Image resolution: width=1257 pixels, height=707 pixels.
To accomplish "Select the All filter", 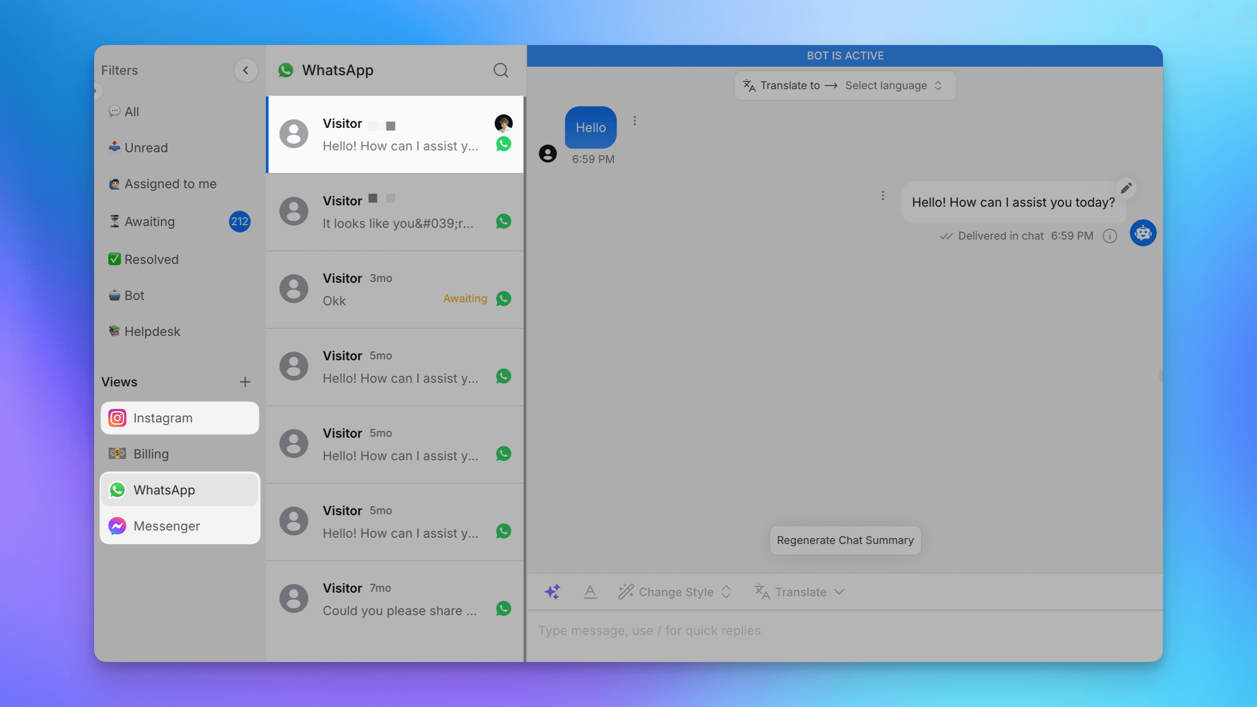I will coord(180,112).
